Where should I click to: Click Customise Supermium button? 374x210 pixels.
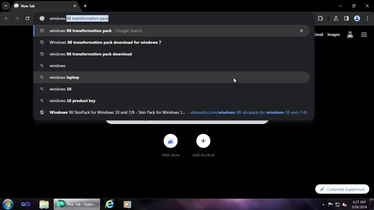(x=342, y=189)
